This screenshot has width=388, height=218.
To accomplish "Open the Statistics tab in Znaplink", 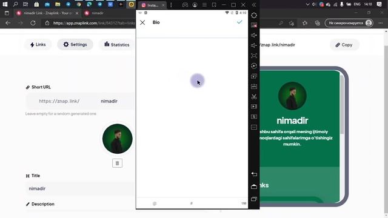I will [x=117, y=44].
